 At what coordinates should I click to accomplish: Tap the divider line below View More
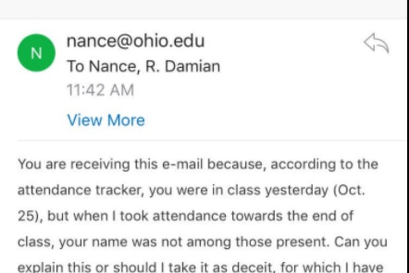[x=212, y=141]
